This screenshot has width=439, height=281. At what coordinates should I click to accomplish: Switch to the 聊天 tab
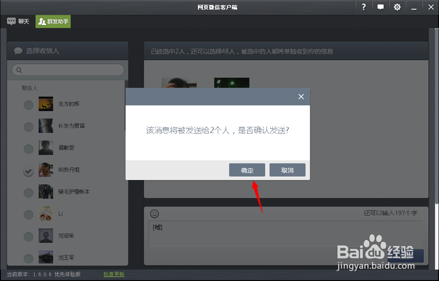[18, 21]
